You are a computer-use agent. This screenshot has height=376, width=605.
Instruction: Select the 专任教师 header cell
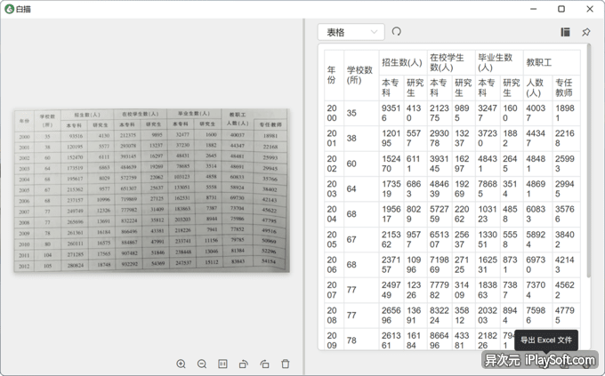(566, 88)
